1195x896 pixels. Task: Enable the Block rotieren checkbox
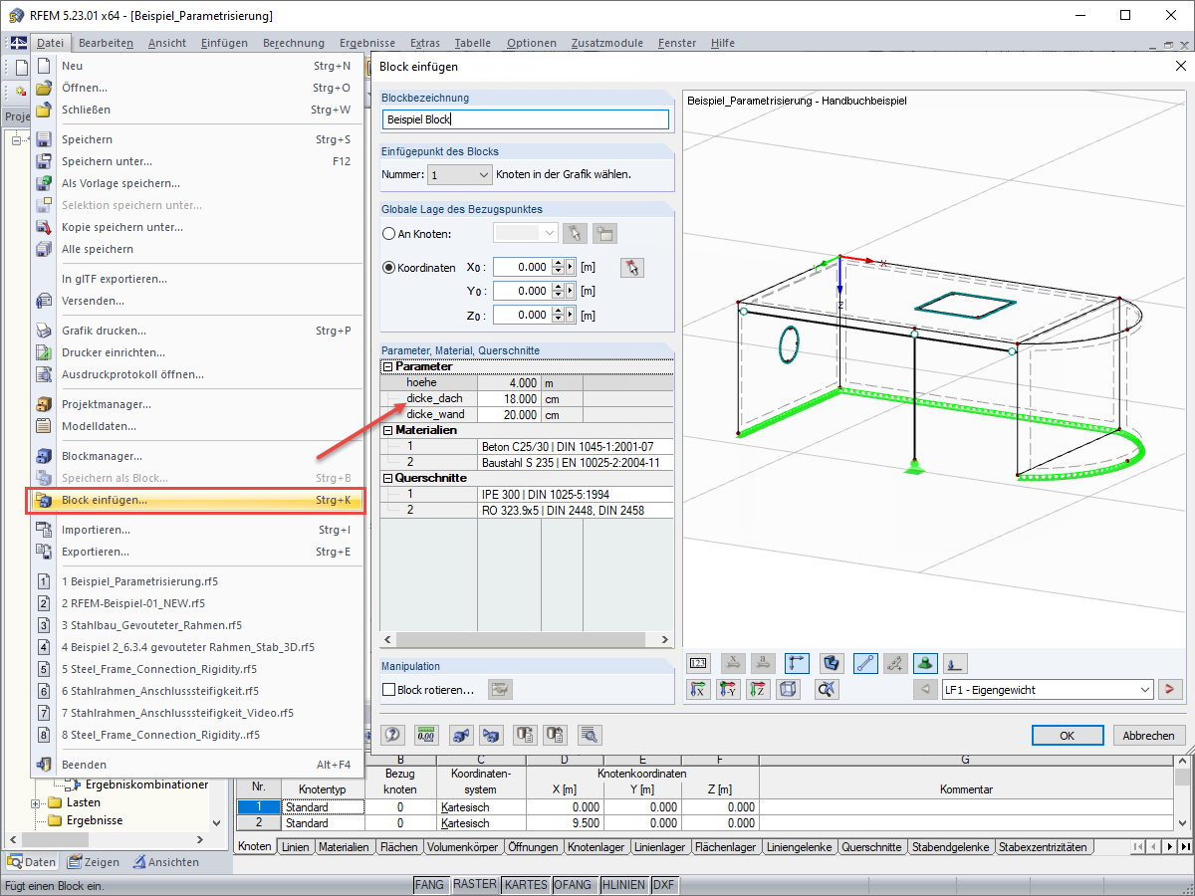pos(389,689)
